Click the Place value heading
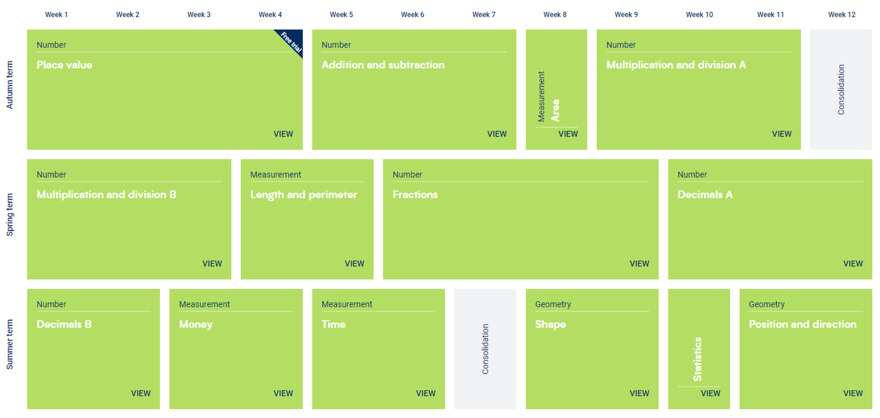The image size is (880, 418). (x=65, y=65)
